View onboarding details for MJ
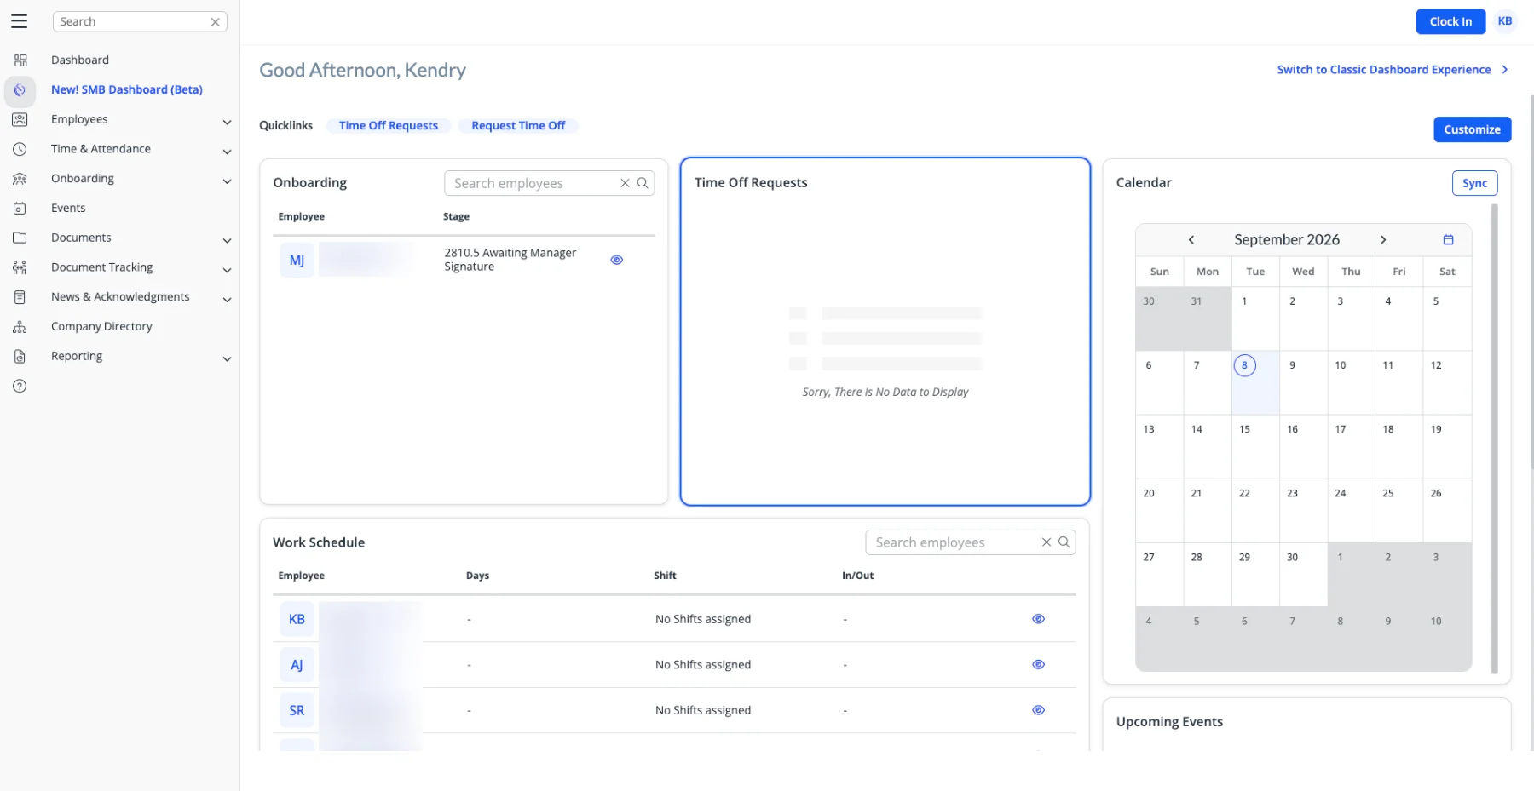1534x791 pixels. click(x=617, y=260)
